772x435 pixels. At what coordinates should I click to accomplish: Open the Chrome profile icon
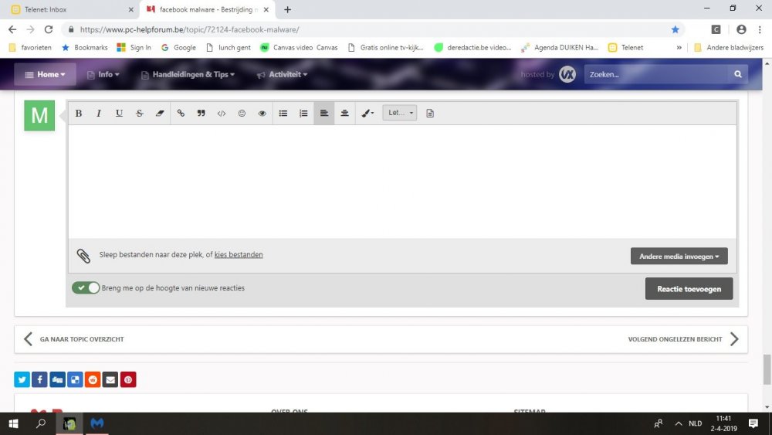point(741,29)
